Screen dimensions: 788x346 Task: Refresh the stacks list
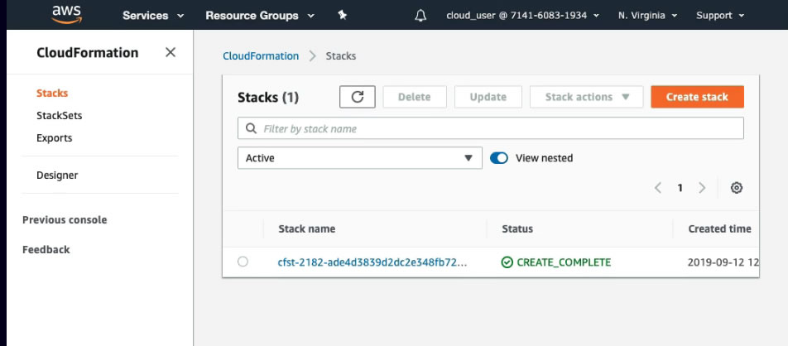coord(358,97)
